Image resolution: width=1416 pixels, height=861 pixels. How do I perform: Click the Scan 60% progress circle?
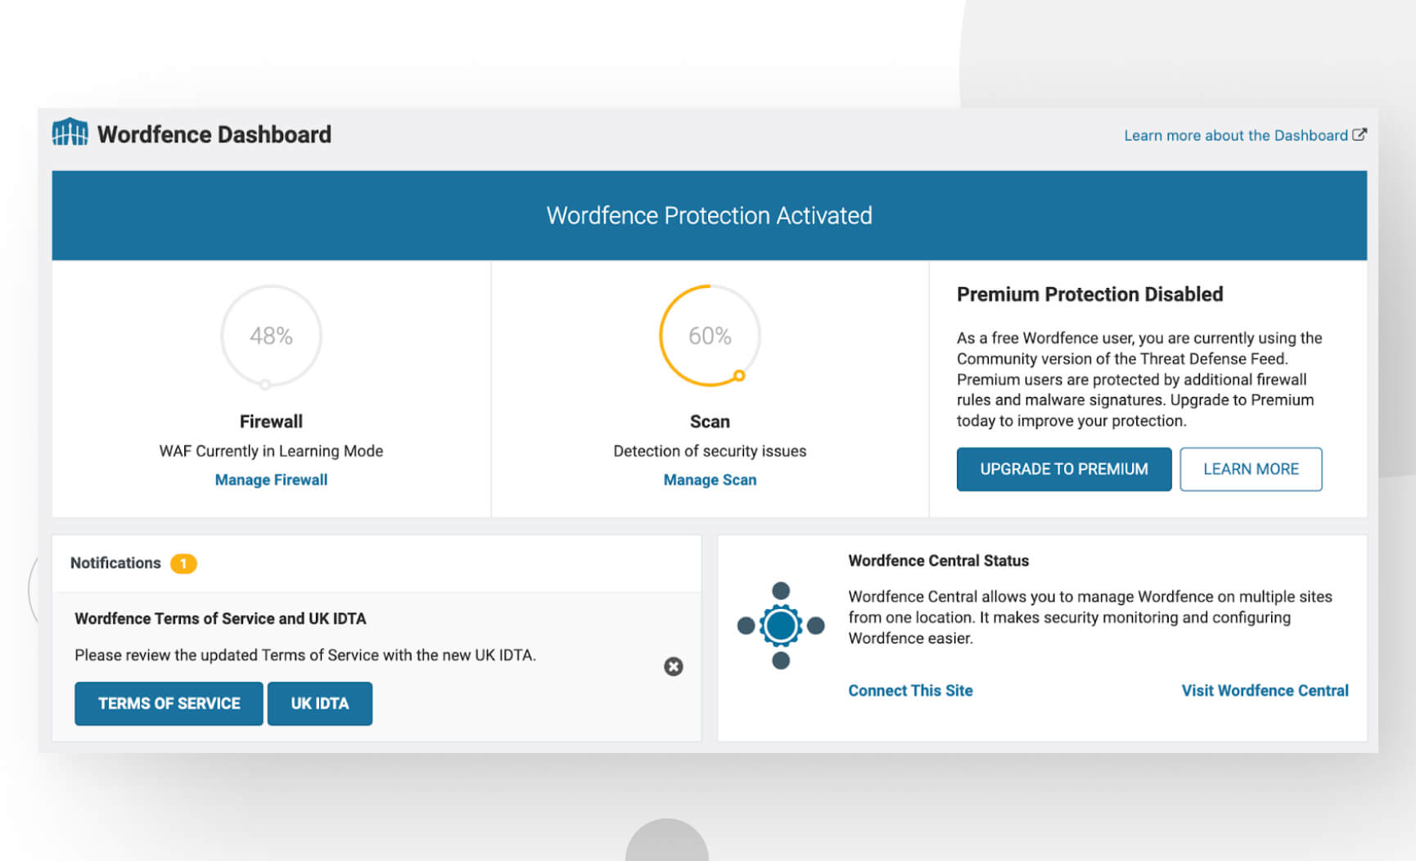pos(710,336)
